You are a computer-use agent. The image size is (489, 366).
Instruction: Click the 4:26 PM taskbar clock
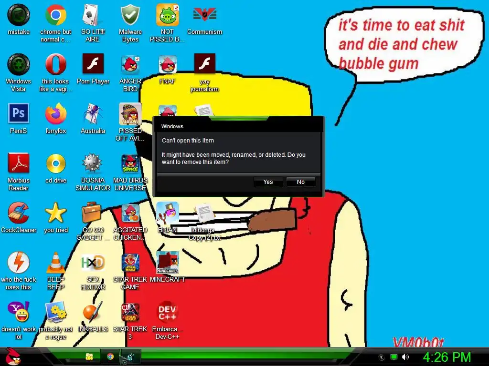[447, 357]
